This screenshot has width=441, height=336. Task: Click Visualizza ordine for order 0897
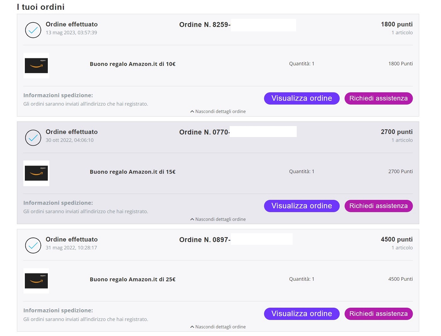tap(302, 314)
